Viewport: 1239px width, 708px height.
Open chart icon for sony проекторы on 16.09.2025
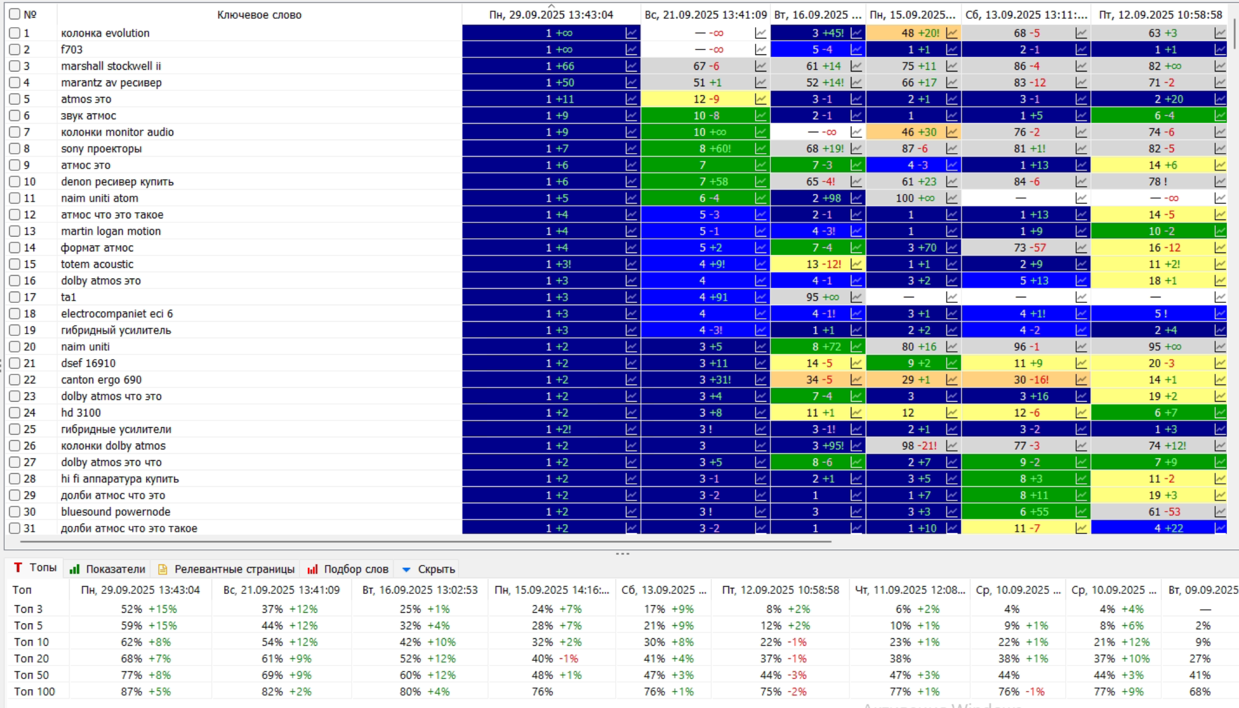tap(856, 149)
